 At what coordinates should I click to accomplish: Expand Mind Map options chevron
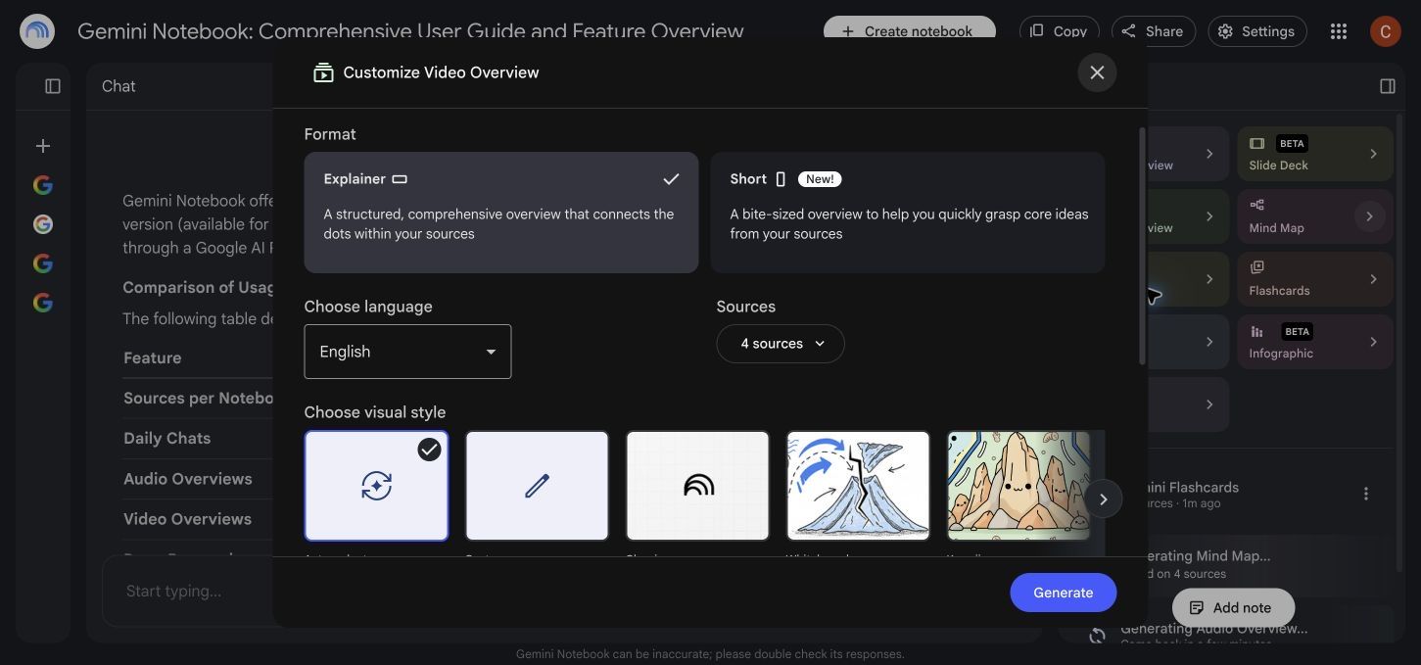(1370, 216)
